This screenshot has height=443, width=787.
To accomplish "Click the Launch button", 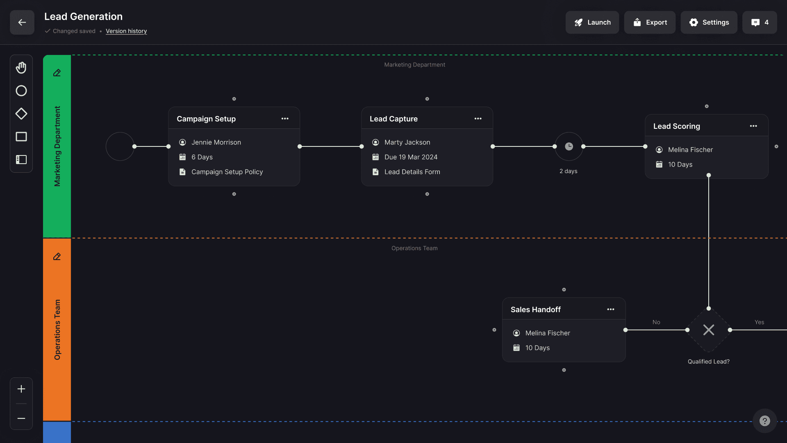I will coord(592,23).
